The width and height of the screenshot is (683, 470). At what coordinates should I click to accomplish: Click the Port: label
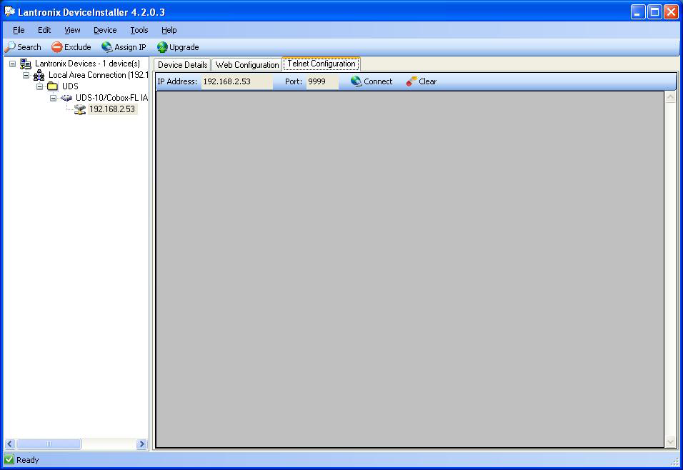294,81
